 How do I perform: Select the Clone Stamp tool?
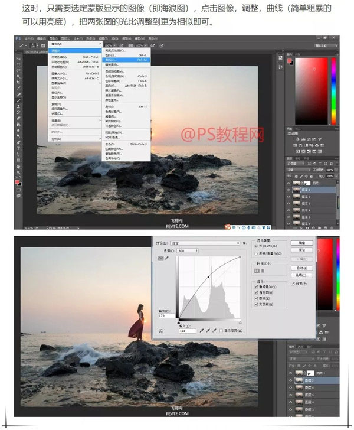18,106
